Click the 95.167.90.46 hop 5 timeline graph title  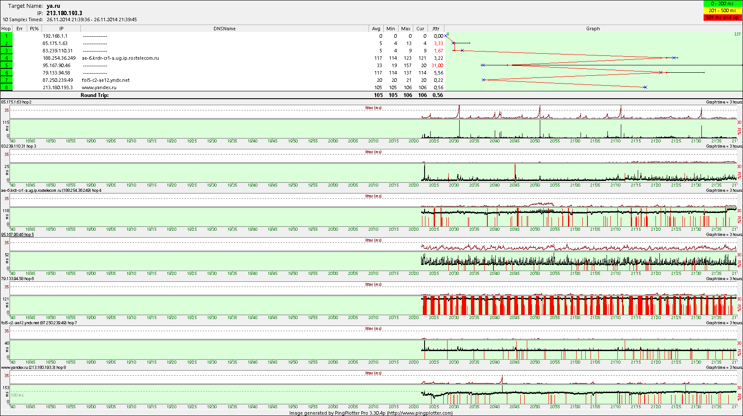[x=17, y=235]
